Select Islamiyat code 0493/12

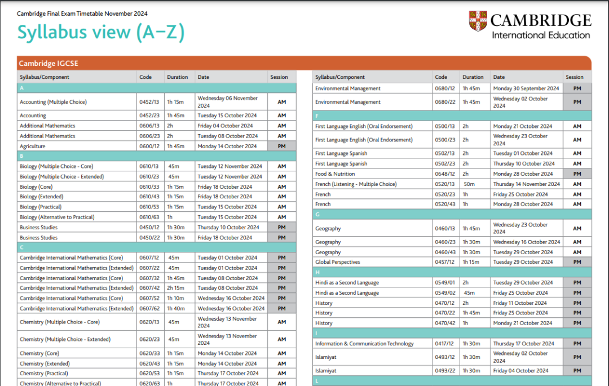point(445,357)
